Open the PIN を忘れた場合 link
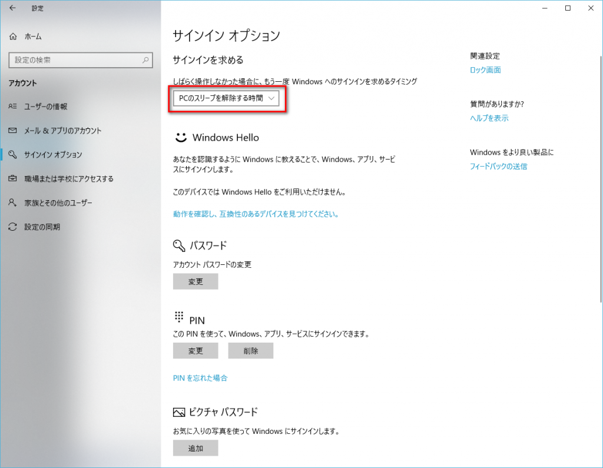This screenshot has width=603, height=468. point(200,378)
